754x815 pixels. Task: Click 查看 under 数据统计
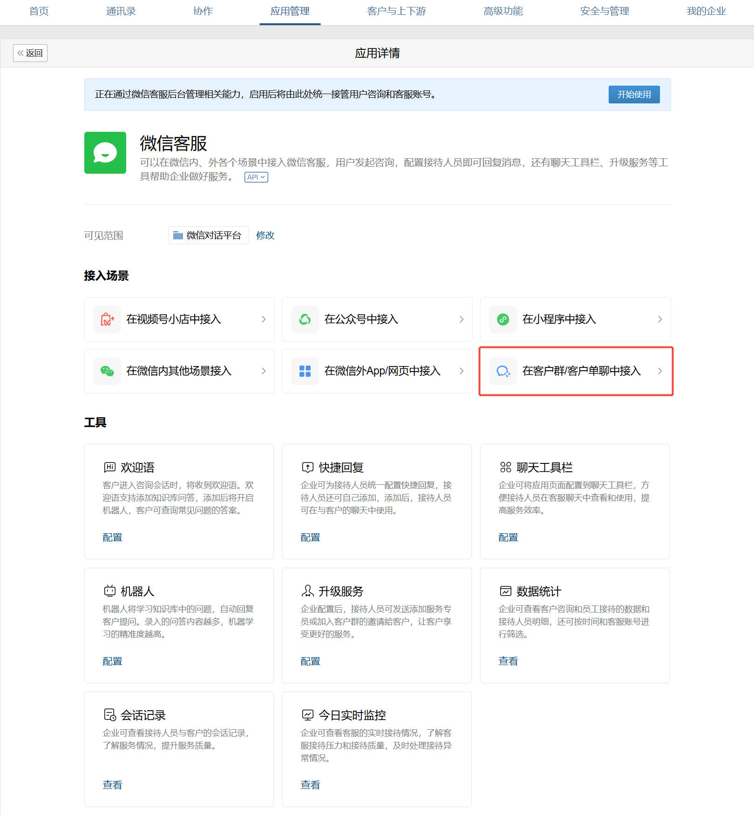point(508,661)
